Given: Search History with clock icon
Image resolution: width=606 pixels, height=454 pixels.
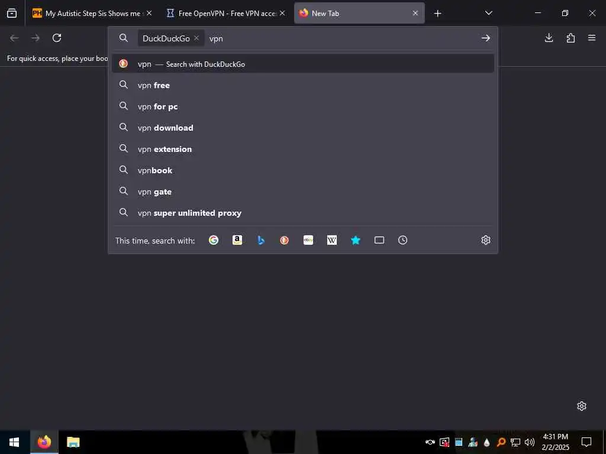Looking at the screenshot, I should (402, 240).
